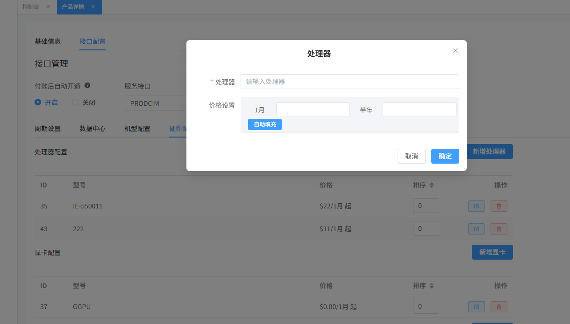
Task: Focus the 半年 price input
Action: coord(420,110)
